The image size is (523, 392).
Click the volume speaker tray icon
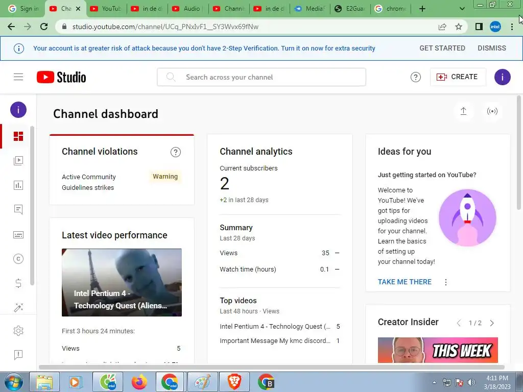[471, 382]
